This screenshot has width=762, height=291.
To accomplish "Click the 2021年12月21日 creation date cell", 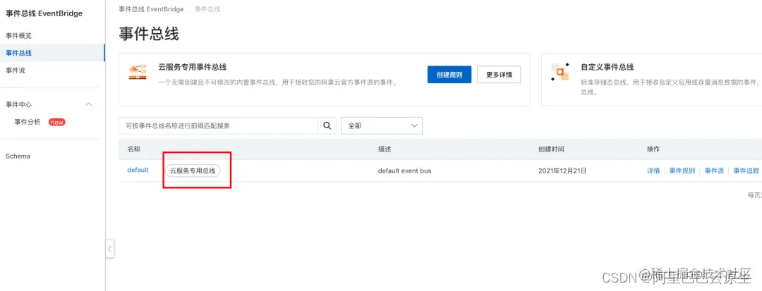I will 563,171.
